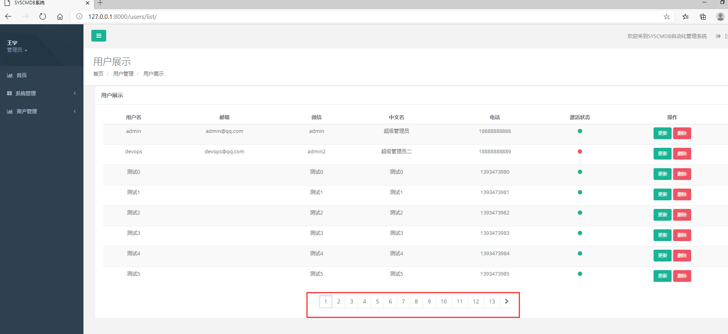Click the browser refresh icon
Screen dimensions: 728x334
pos(43,16)
